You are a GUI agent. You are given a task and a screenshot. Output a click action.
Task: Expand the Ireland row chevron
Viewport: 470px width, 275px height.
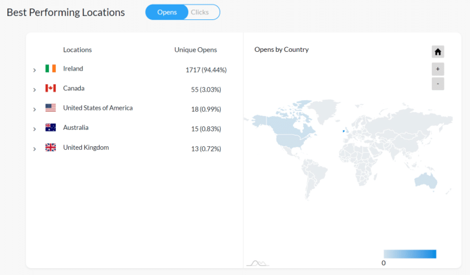point(34,70)
